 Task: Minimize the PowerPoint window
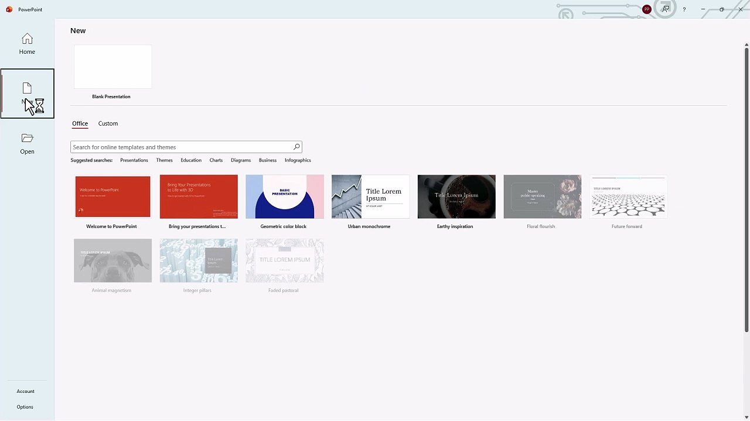[703, 9]
